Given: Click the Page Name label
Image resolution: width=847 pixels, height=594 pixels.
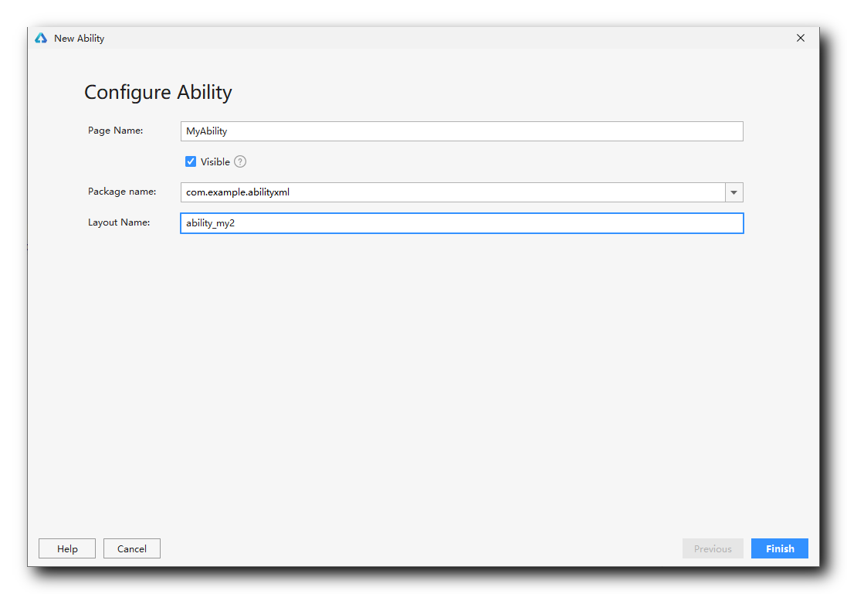Looking at the screenshot, I should click(x=116, y=131).
